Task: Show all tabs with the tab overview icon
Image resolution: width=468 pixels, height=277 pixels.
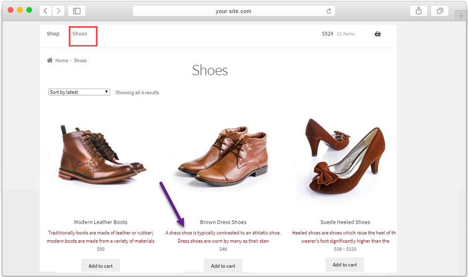Action: tap(439, 11)
